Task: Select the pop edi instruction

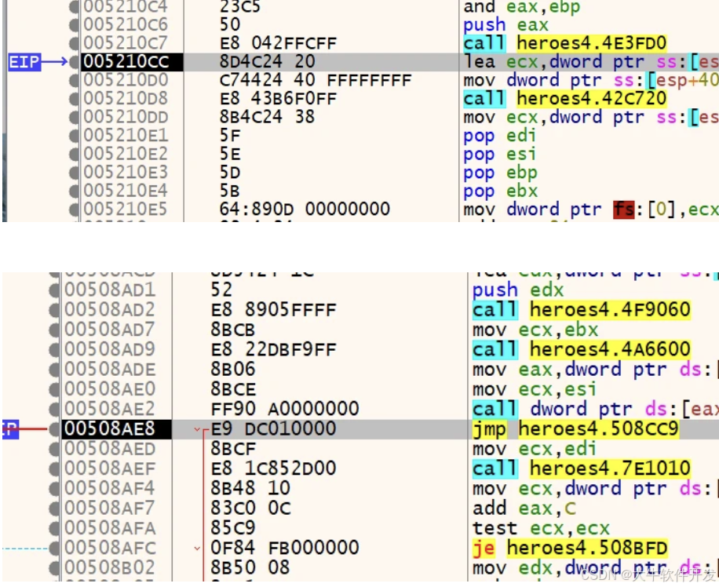Action: point(499,136)
